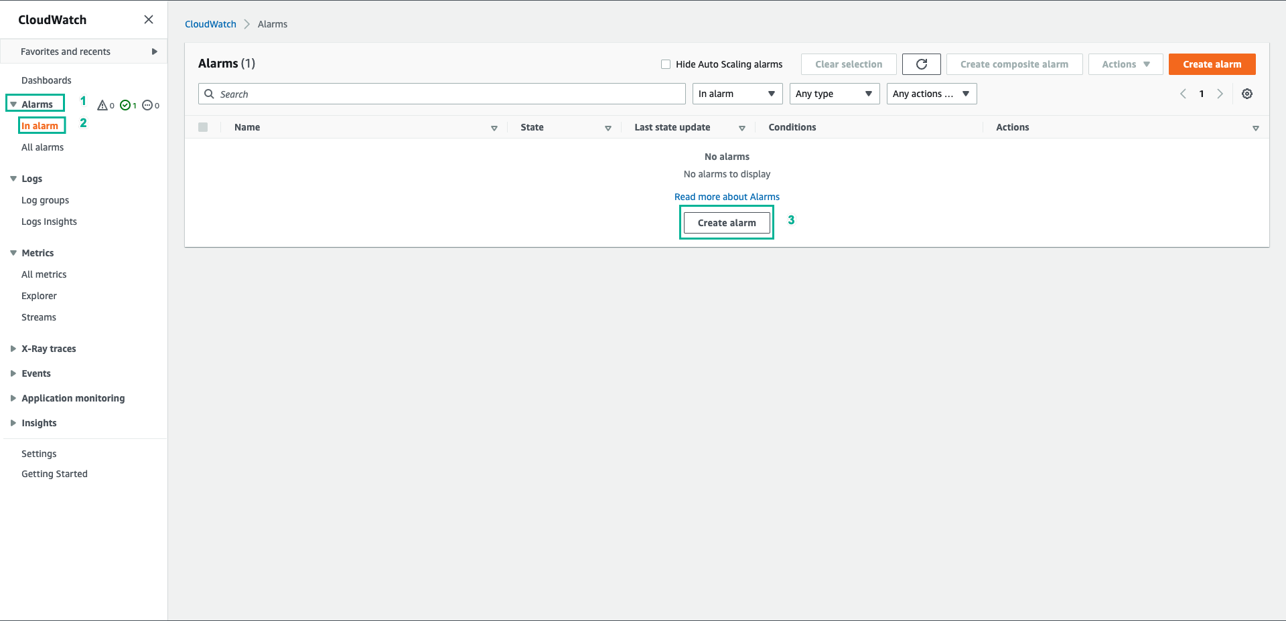Expand the Insights section
This screenshot has height=621, width=1286.
coord(13,423)
